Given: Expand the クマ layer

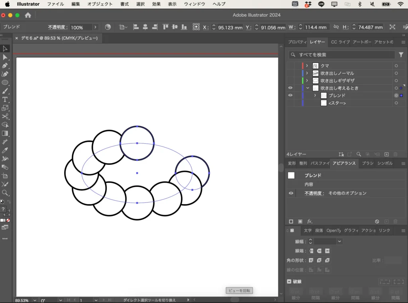Looking at the screenshot, I should 307,66.
